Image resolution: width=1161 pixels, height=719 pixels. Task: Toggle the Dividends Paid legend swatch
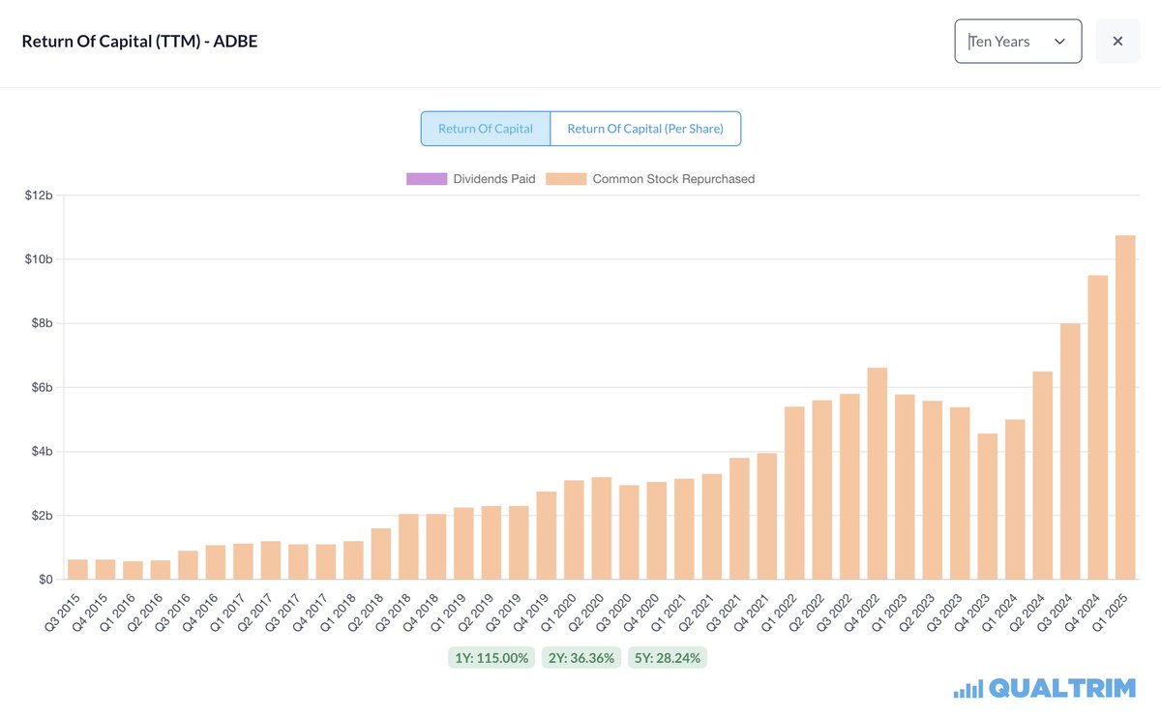[x=427, y=179]
